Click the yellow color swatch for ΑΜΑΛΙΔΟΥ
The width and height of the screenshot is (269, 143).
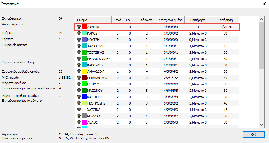point(84,71)
